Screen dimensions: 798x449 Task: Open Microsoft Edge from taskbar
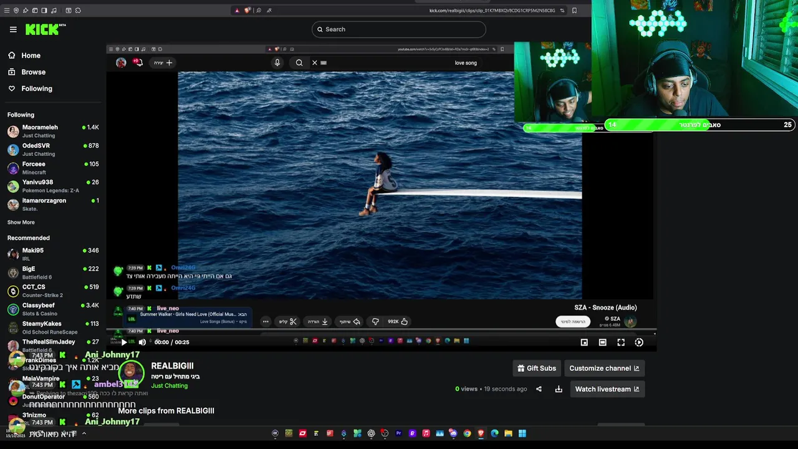(x=494, y=433)
